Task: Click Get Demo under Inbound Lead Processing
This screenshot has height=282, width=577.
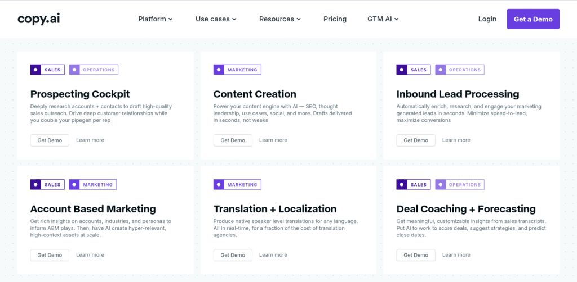Action: pyautogui.click(x=416, y=140)
